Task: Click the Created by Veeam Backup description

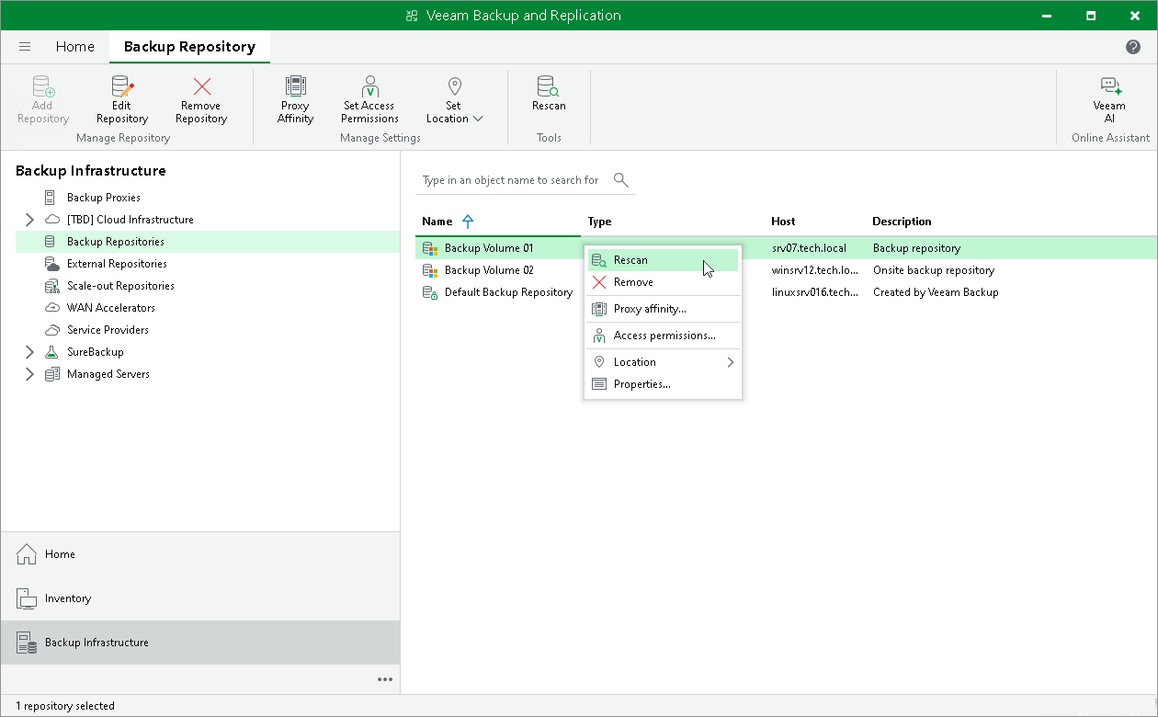Action: [936, 292]
